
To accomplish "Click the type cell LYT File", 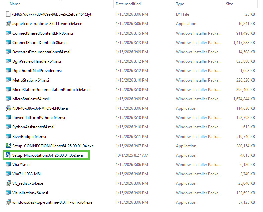I will tap(183, 14).
